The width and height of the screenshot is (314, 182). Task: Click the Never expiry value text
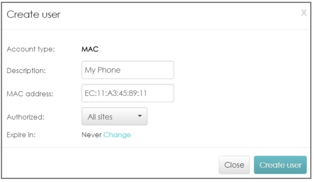(x=91, y=135)
